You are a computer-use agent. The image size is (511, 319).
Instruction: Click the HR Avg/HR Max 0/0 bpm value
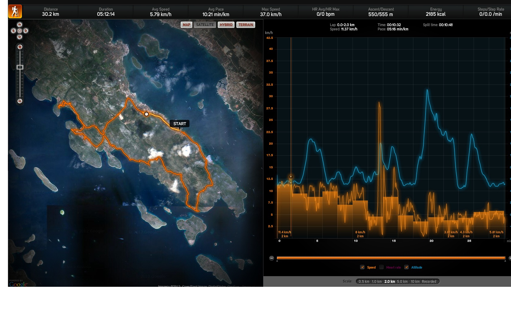[x=325, y=14]
